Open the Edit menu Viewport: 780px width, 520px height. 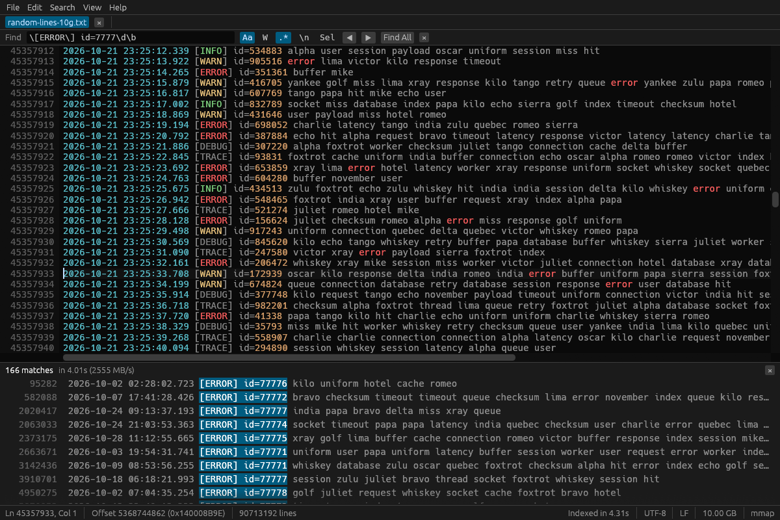(x=34, y=7)
